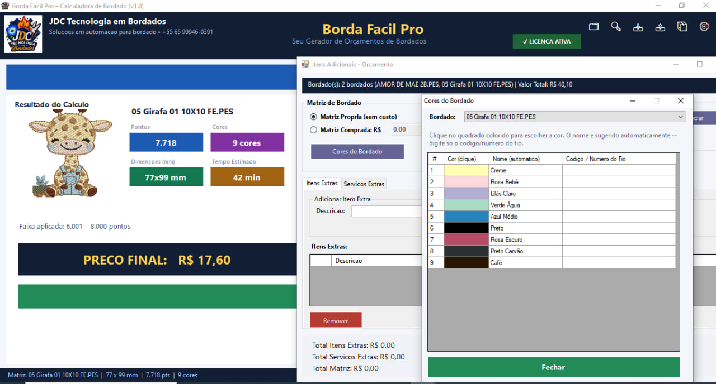Screen dimensions: 716x384
Task: Click the 'Codigo / Numero do Fio' header
Action: [619, 159]
